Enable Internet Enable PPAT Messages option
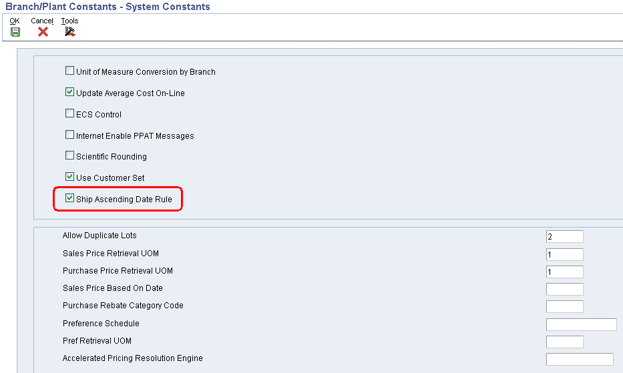The width and height of the screenshot is (623, 373). tap(69, 135)
